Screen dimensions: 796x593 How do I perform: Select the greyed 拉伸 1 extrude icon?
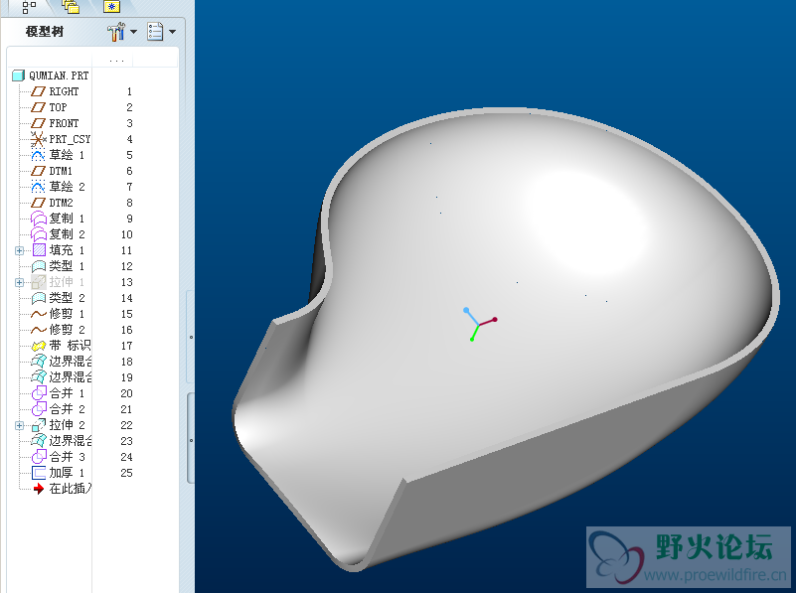pyautogui.click(x=39, y=282)
